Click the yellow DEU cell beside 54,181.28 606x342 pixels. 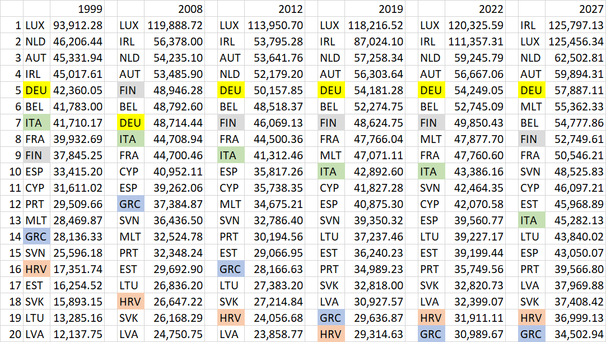[331, 90]
